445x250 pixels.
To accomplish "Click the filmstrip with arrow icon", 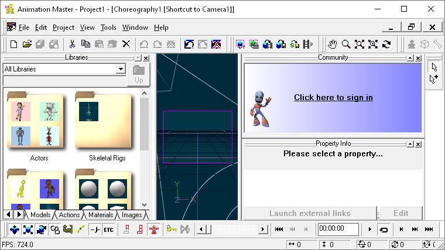I will pyautogui.click(x=308, y=44).
